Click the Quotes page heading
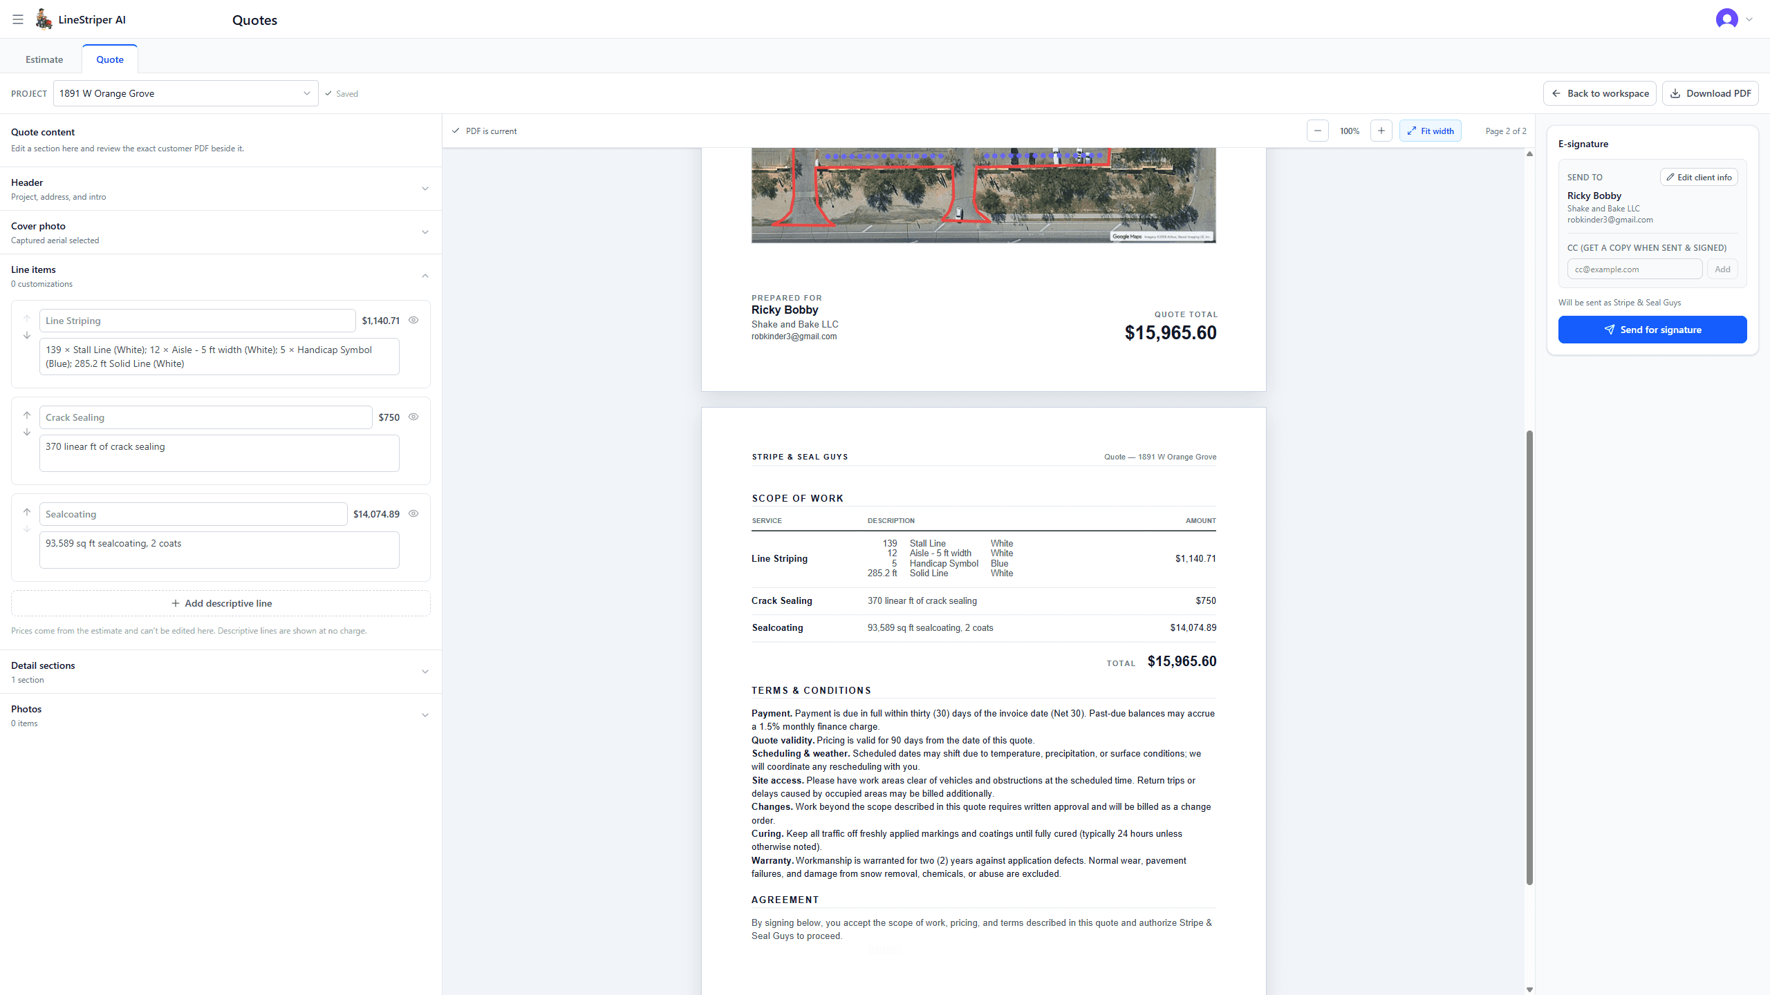Screen dimensions: 1770x995 click(x=254, y=20)
